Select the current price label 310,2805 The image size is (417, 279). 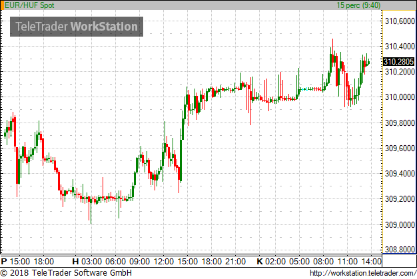(398, 62)
